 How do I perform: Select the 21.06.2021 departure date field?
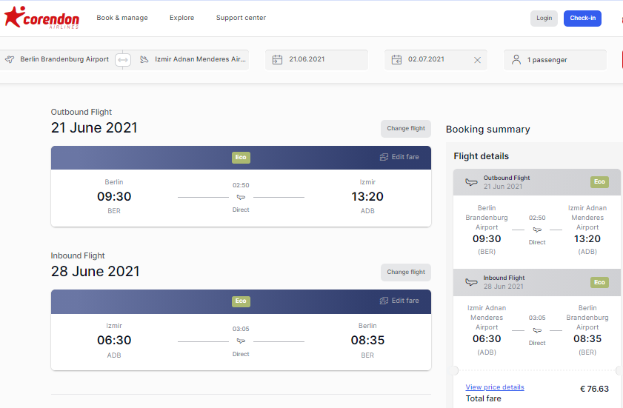[x=316, y=60]
